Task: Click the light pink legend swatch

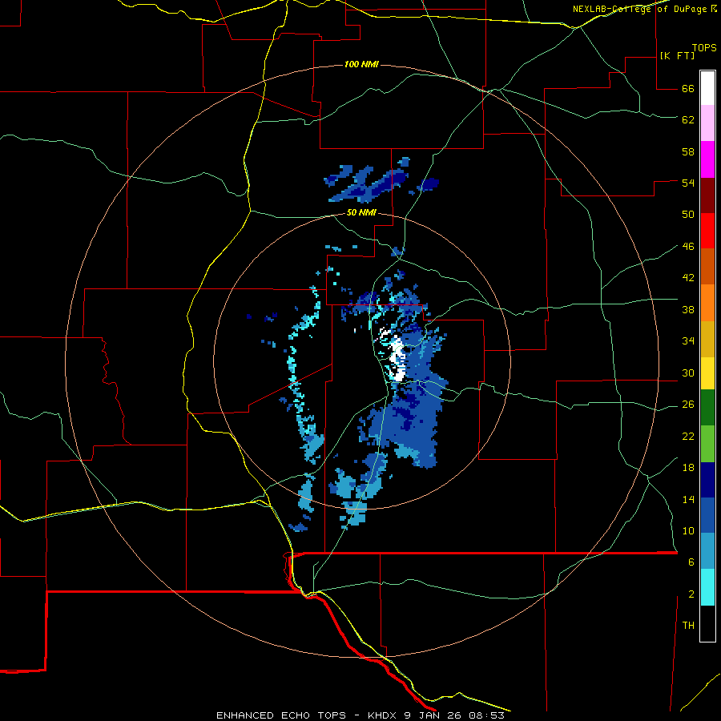Action: coord(707,123)
